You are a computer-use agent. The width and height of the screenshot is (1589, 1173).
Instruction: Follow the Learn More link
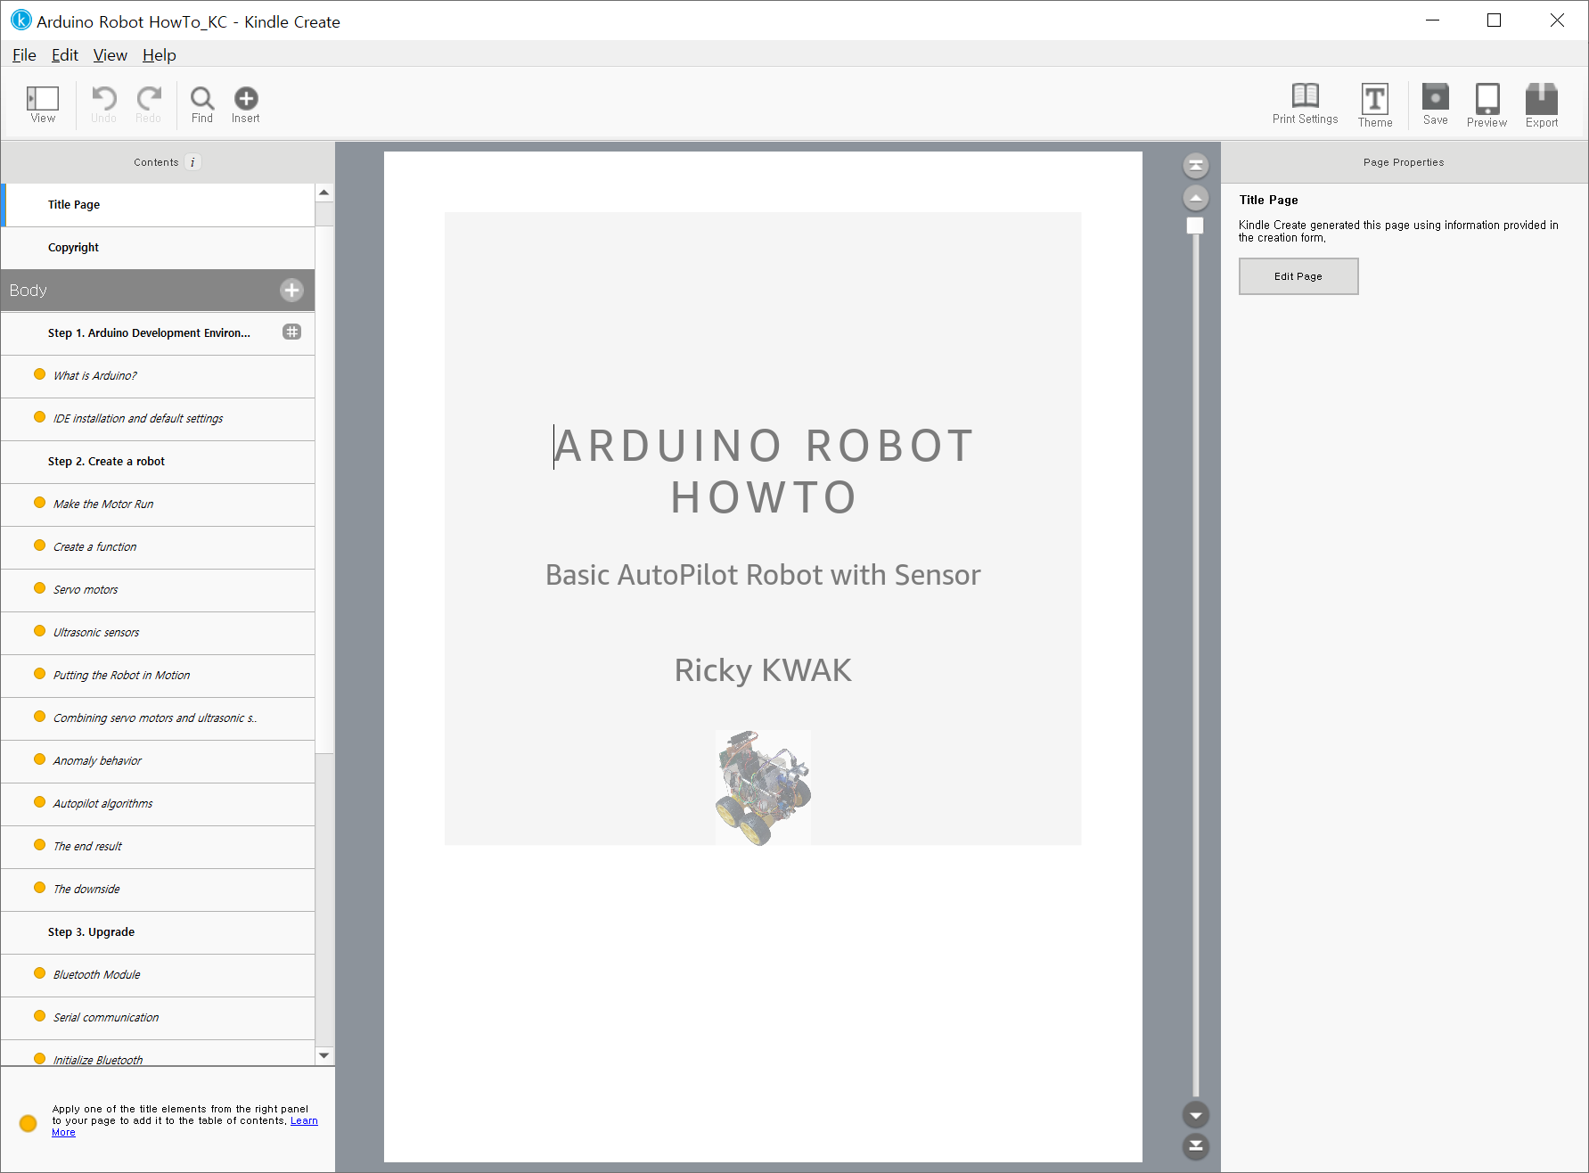pos(304,1121)
